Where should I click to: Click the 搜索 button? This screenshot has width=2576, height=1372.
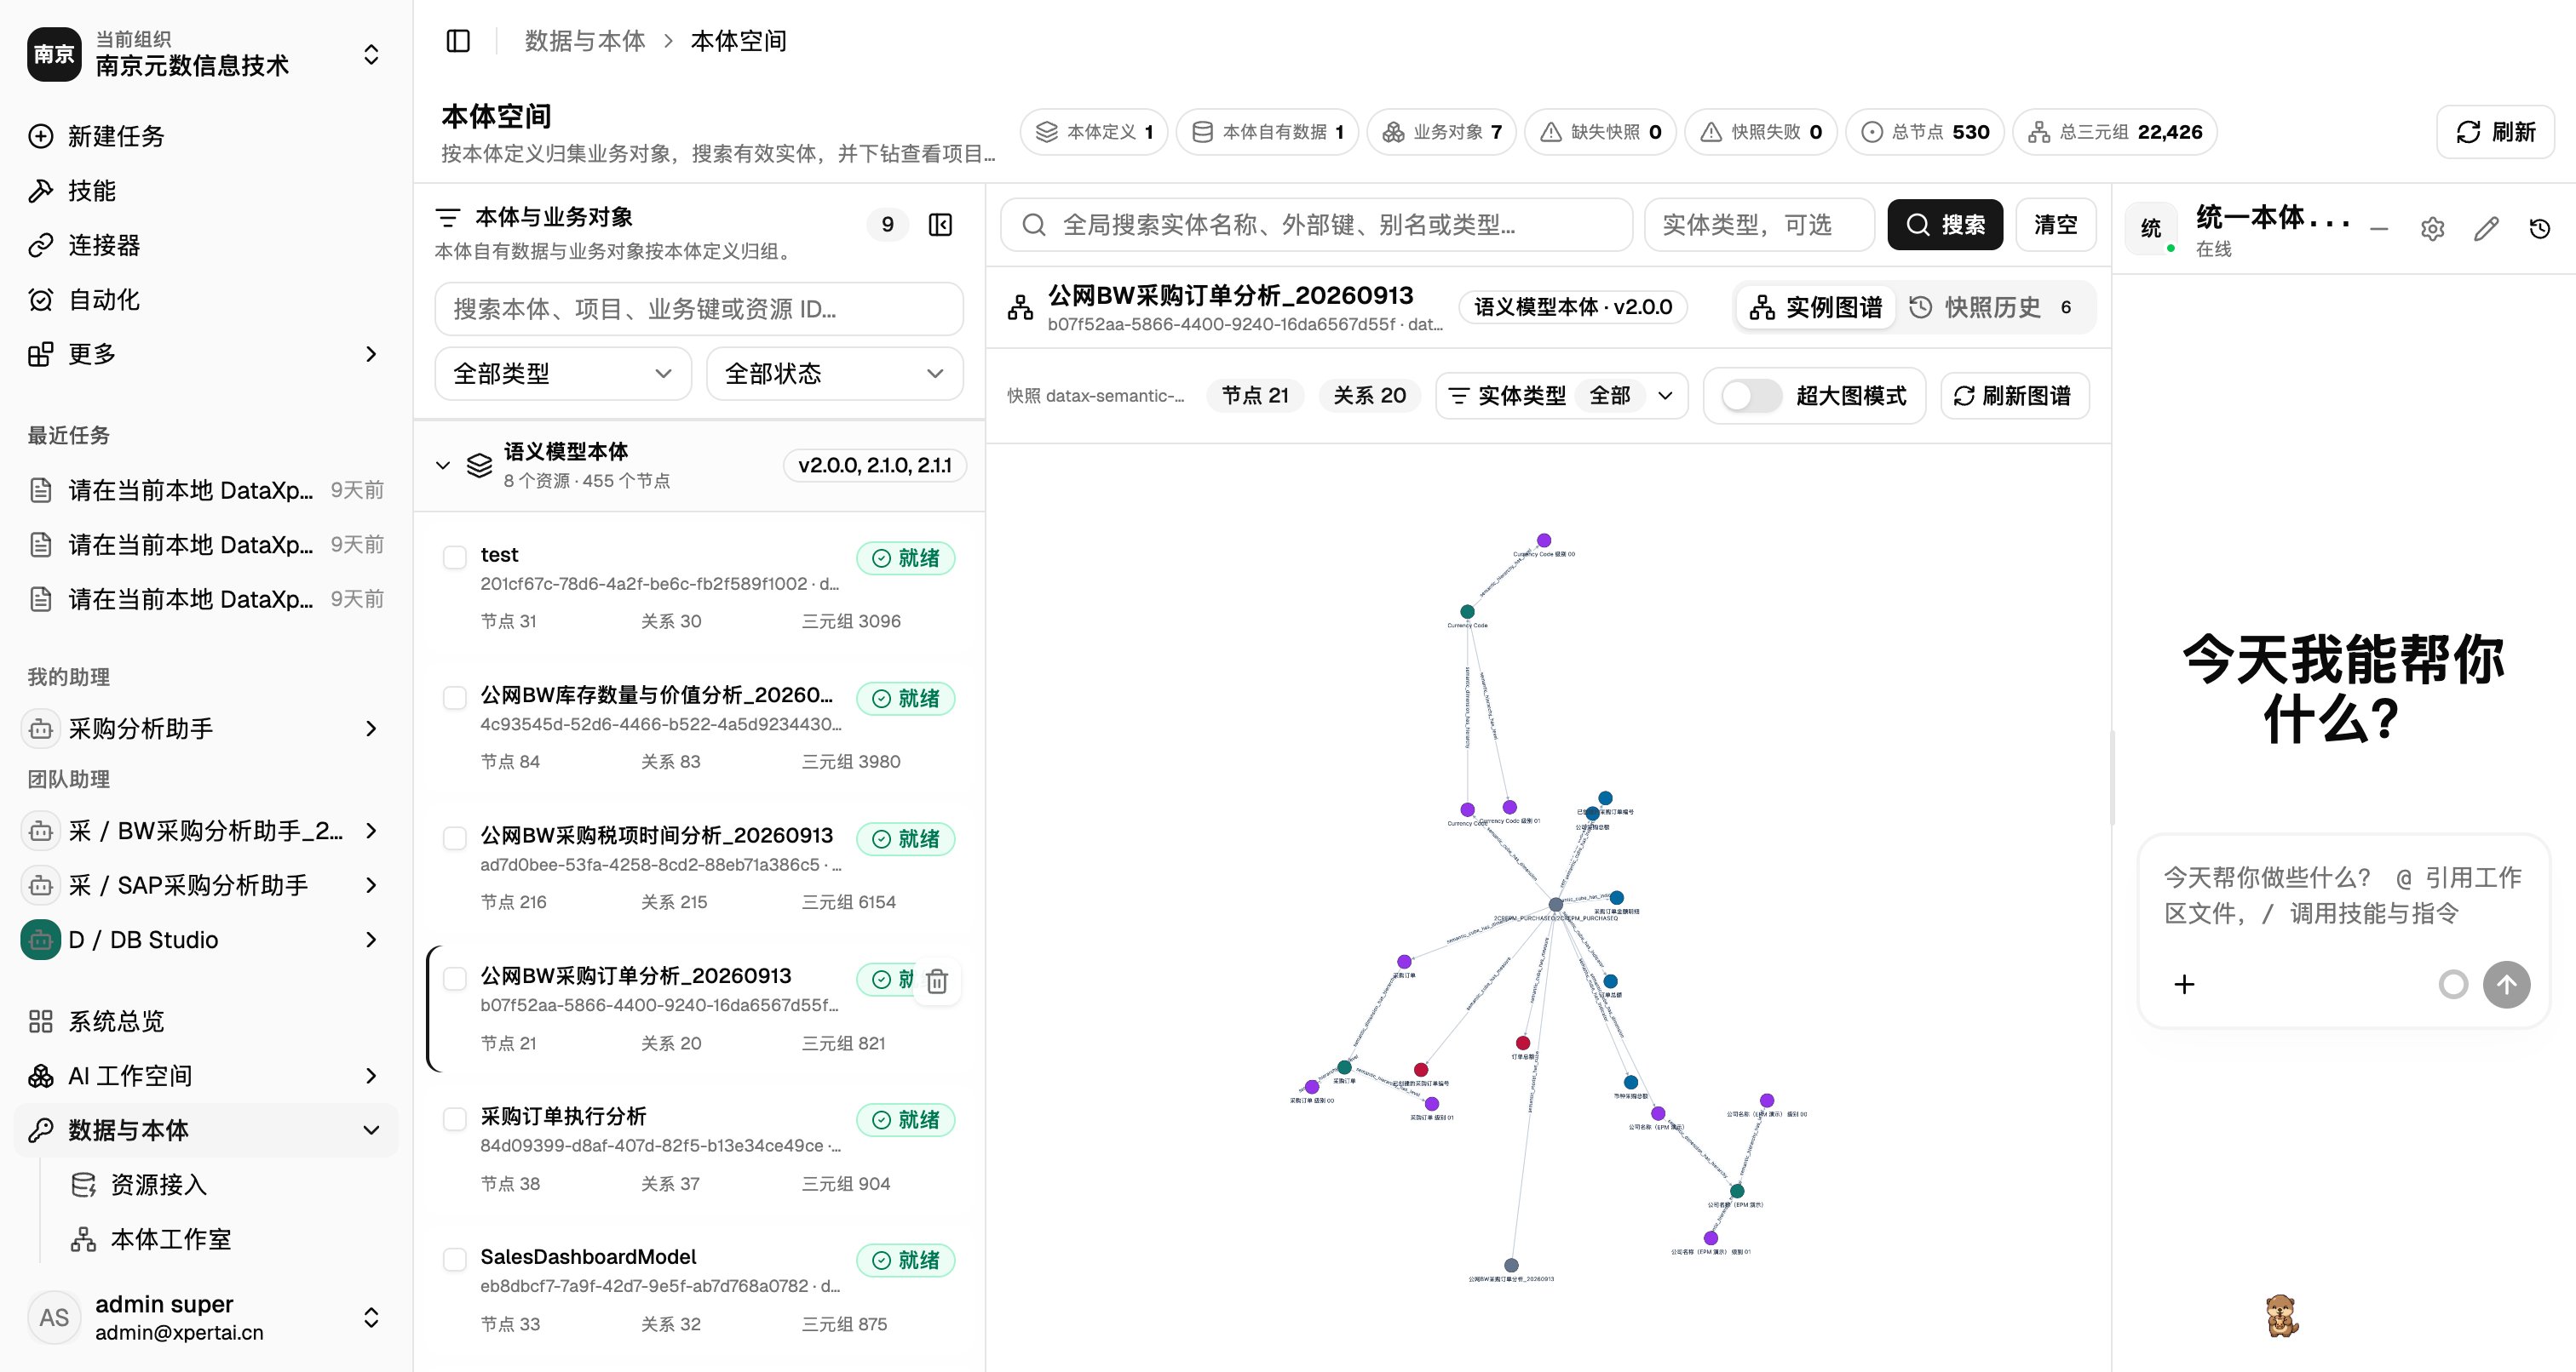click(x=1945, y=225)
